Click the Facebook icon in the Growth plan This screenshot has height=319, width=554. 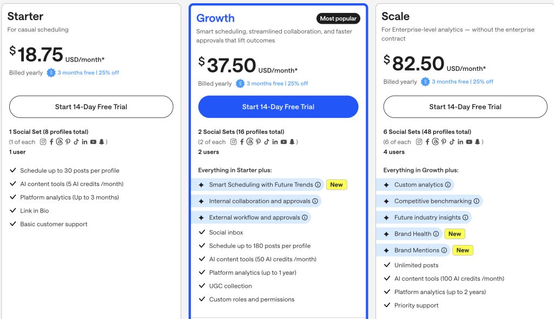point(242,142)
